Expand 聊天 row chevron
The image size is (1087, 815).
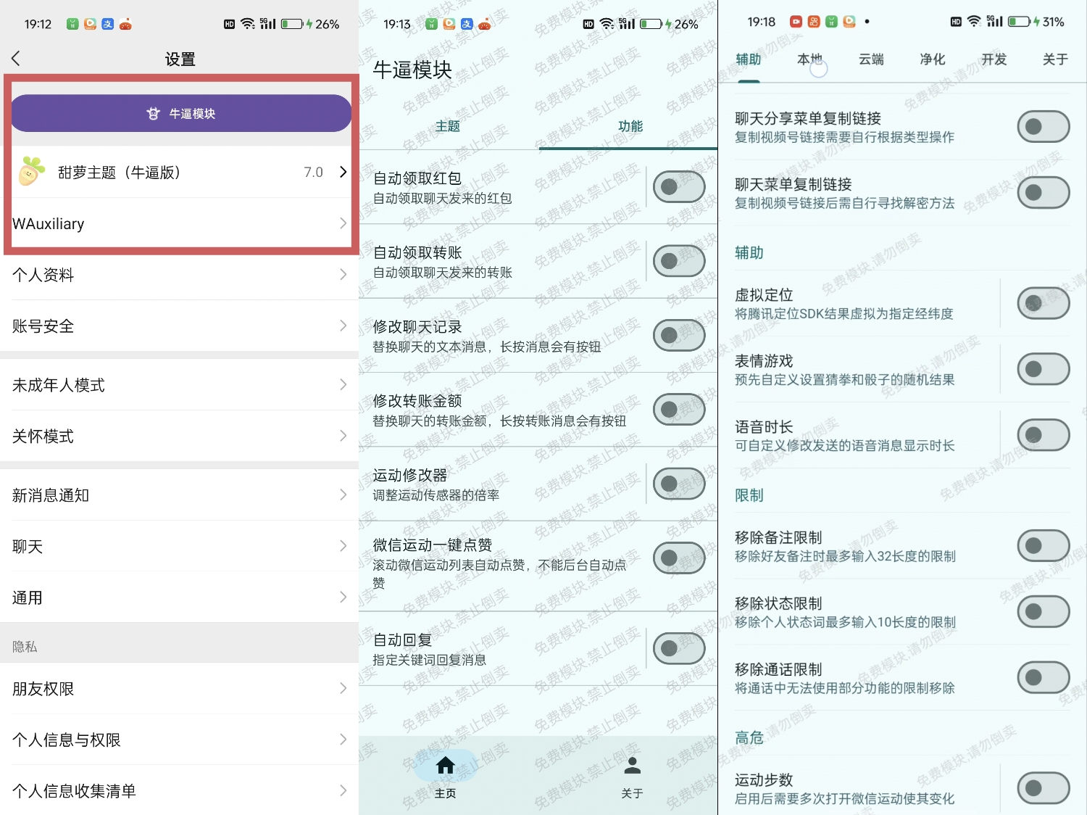[343, 546]
